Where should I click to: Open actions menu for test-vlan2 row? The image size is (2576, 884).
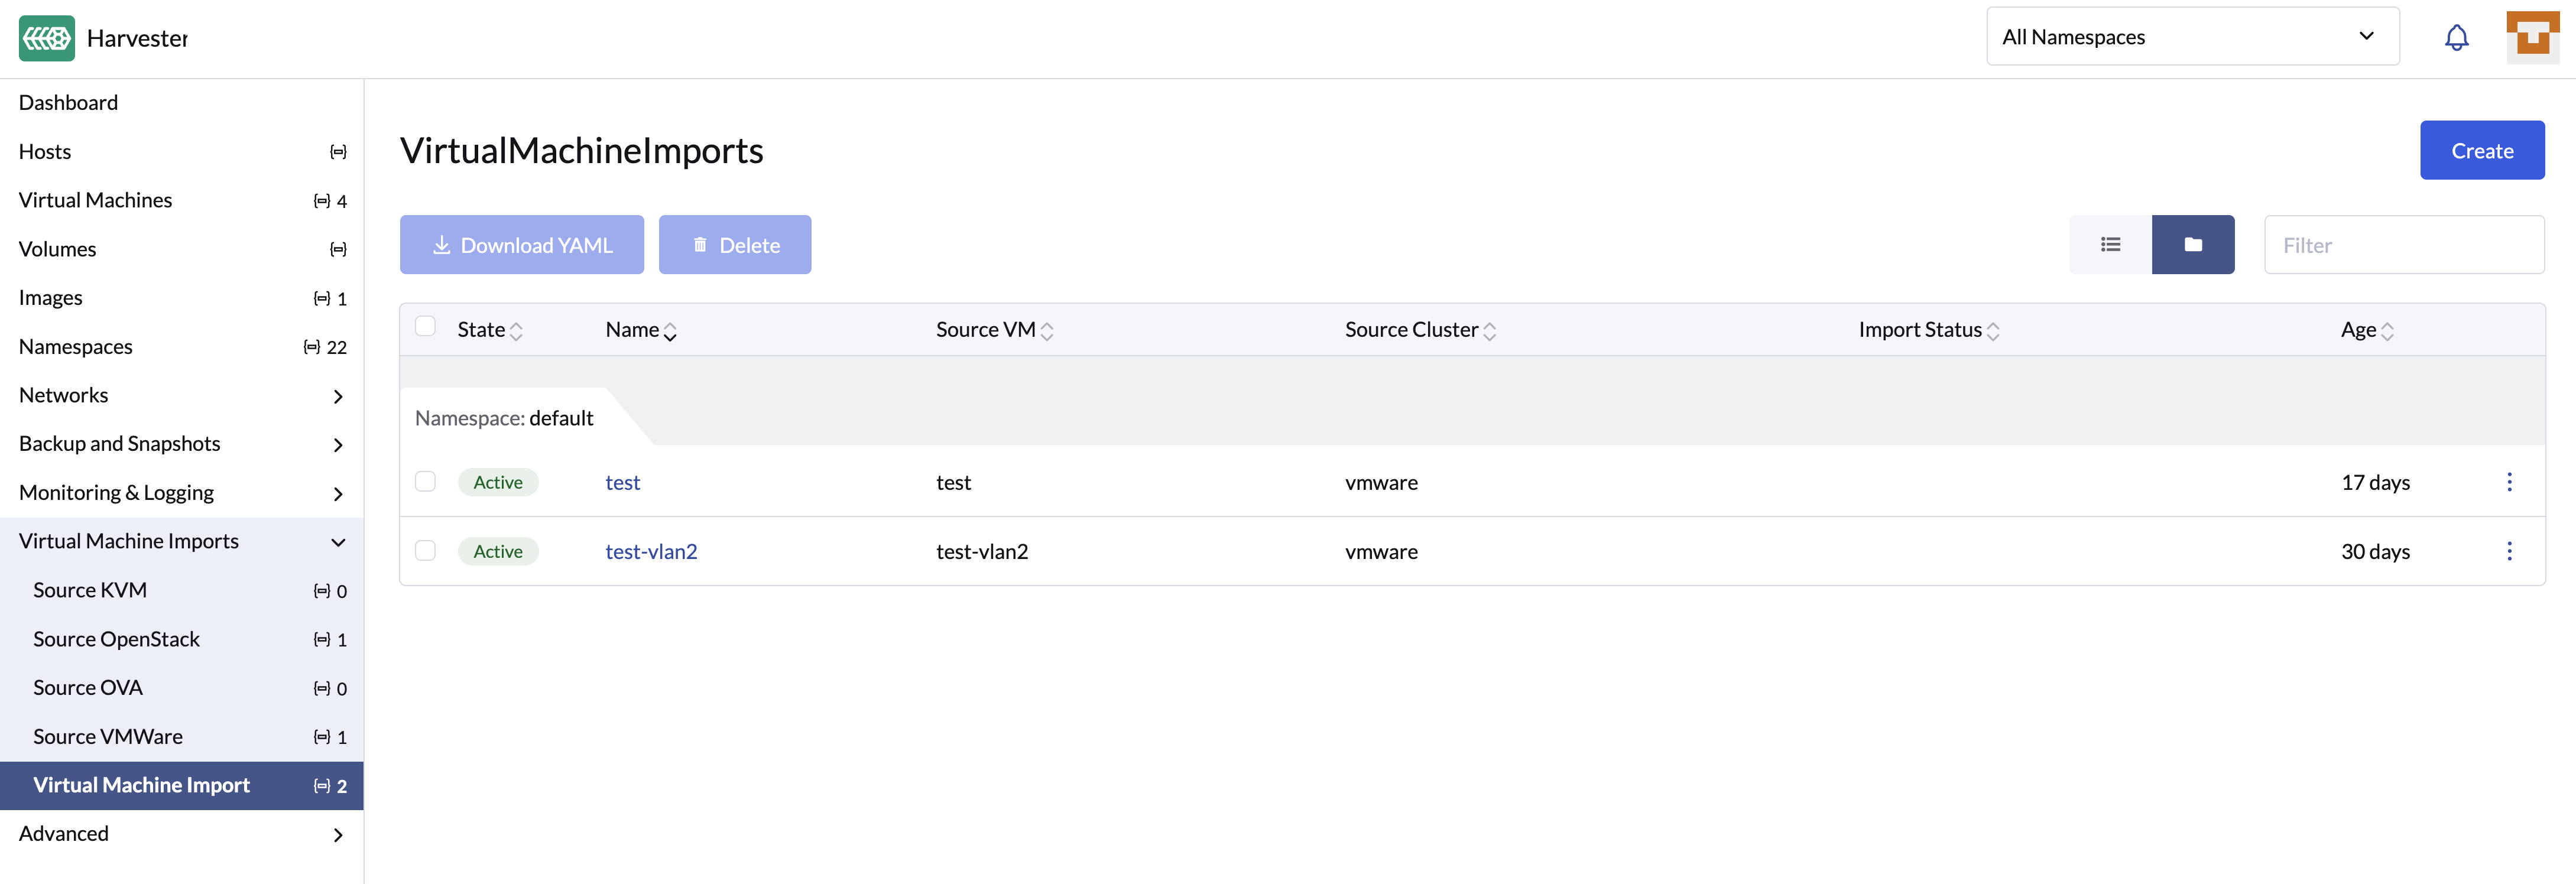(x=2508, y=551)
